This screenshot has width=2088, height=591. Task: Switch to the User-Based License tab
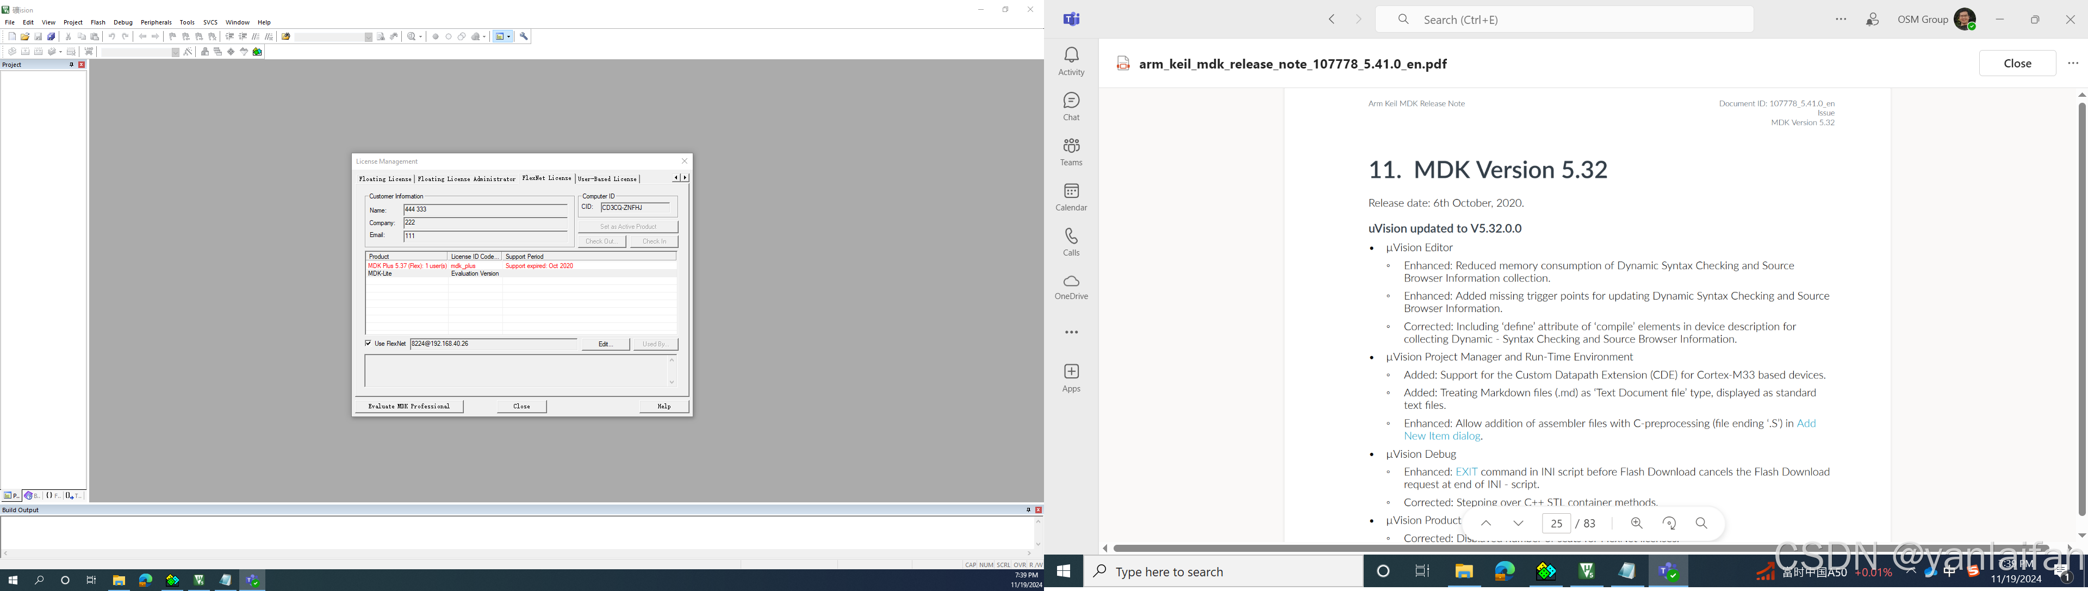pos(607,179)
